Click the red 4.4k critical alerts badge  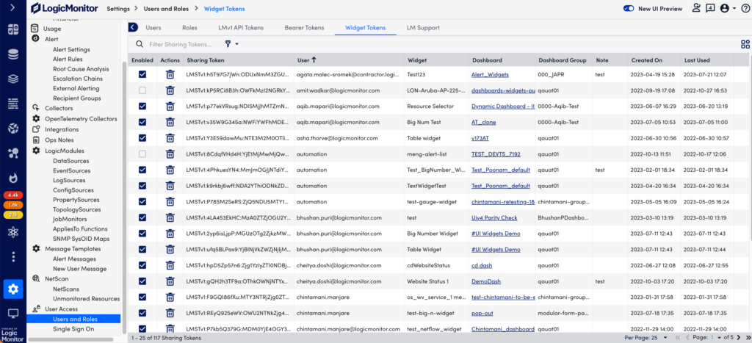13,195
